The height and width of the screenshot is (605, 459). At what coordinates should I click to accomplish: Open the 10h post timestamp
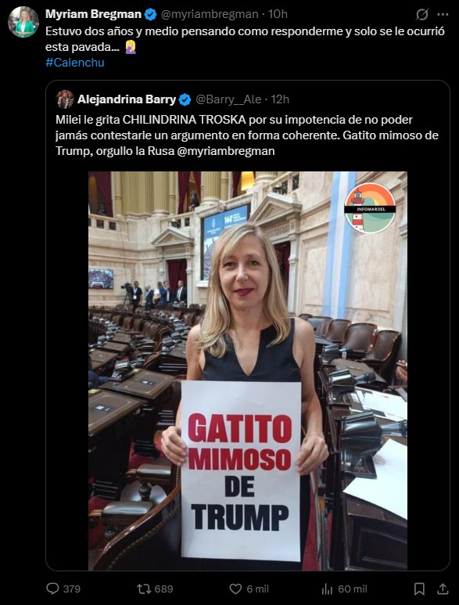coord(278,14)
